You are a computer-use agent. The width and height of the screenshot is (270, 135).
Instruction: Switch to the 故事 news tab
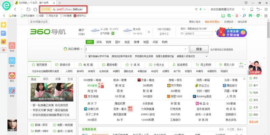click(58, 79)
